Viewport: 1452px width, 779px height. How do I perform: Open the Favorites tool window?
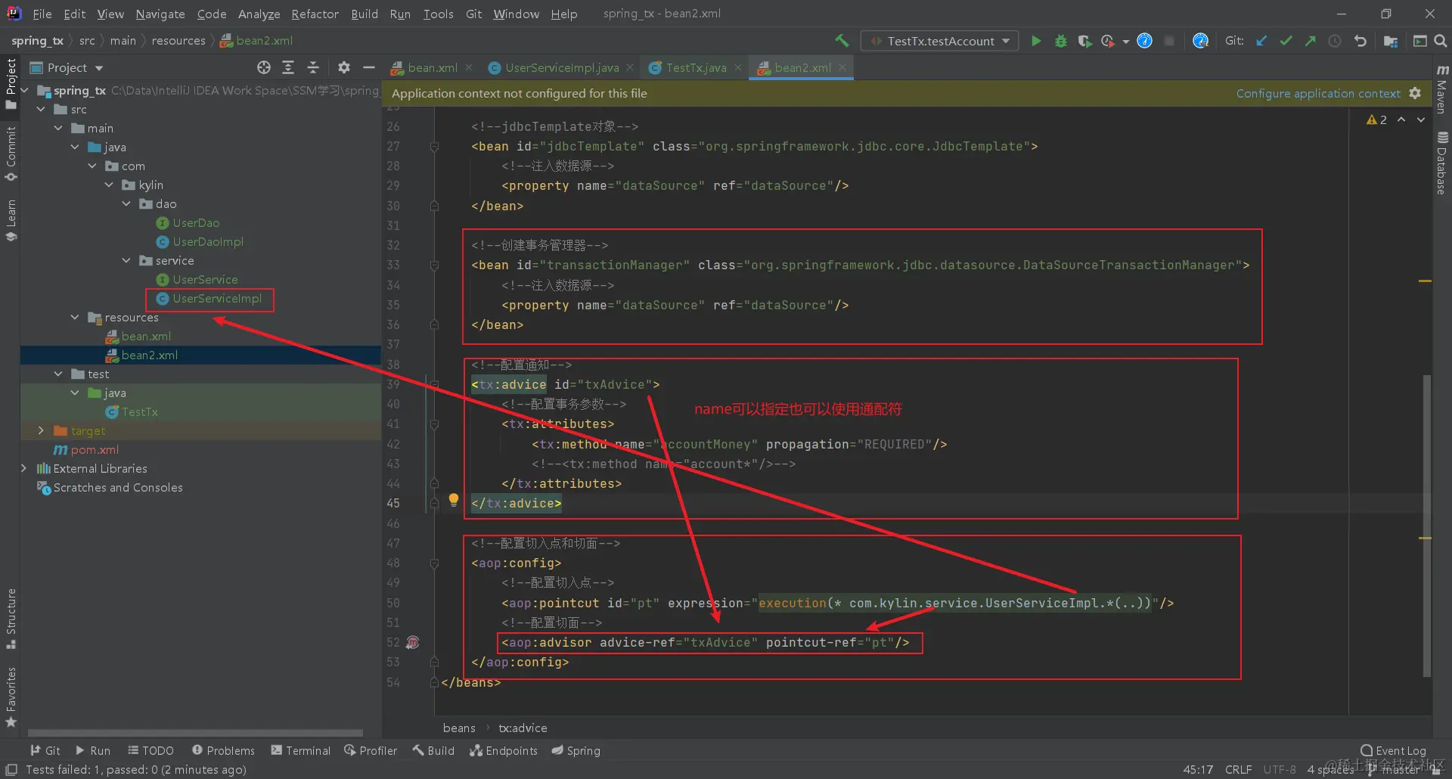coord(11,697)
